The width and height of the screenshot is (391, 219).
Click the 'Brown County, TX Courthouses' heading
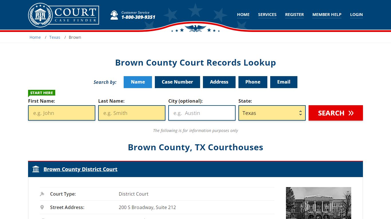[x=195, y=147]
